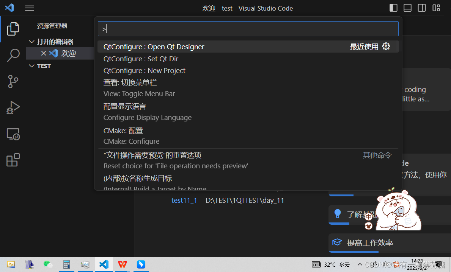451x272 pixels.
Task: Open the Extensions view
Action: (x=13, y=160)
